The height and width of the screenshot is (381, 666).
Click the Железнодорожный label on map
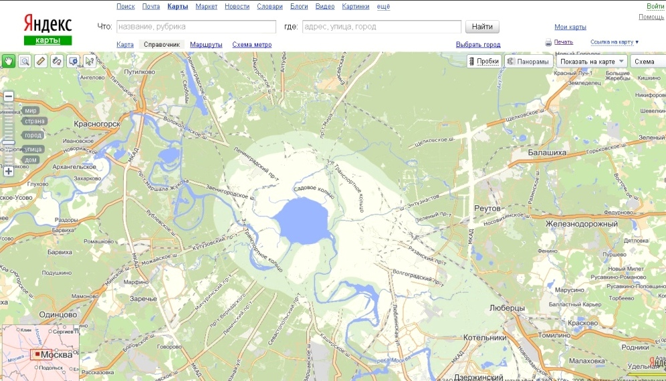(582, 224)
